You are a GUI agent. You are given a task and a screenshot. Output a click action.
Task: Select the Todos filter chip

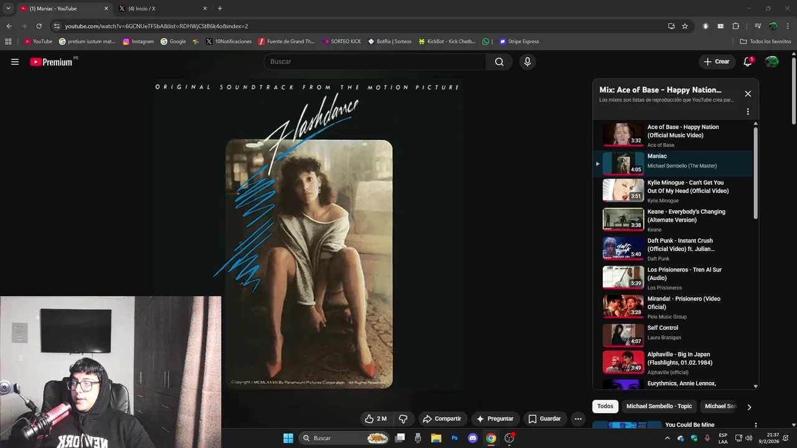click(x=605, y=406)
